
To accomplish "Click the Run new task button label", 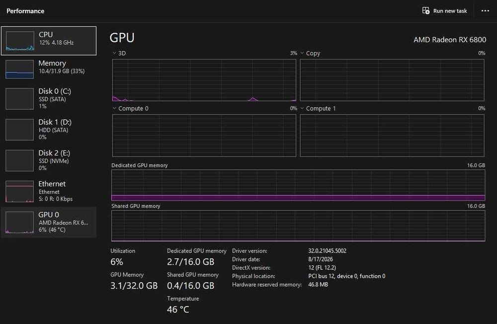I will pyautogui.click(x=450, y=11).
